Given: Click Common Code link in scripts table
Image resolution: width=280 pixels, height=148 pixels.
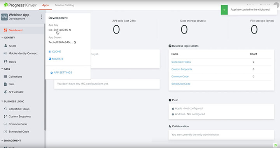Looking at the screenshot, I should (180, 76).
